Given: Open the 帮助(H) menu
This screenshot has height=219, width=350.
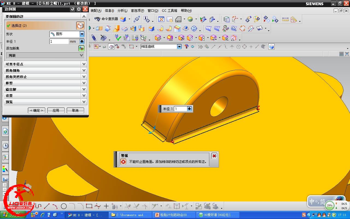Looking at the screenshot, I should [x=186, y=11].
